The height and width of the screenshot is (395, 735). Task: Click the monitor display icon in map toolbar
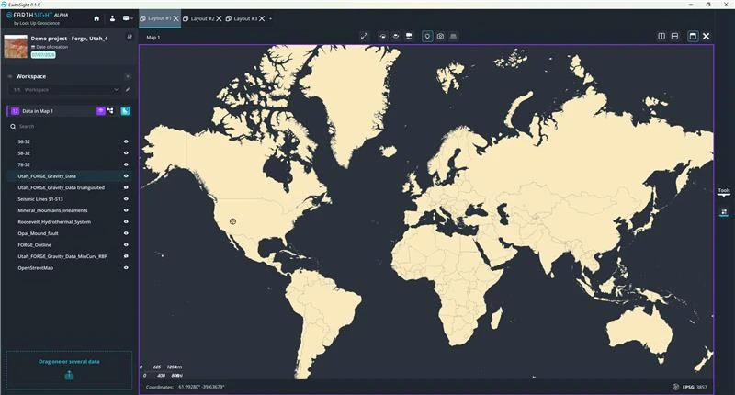click(x=409, y=36)
